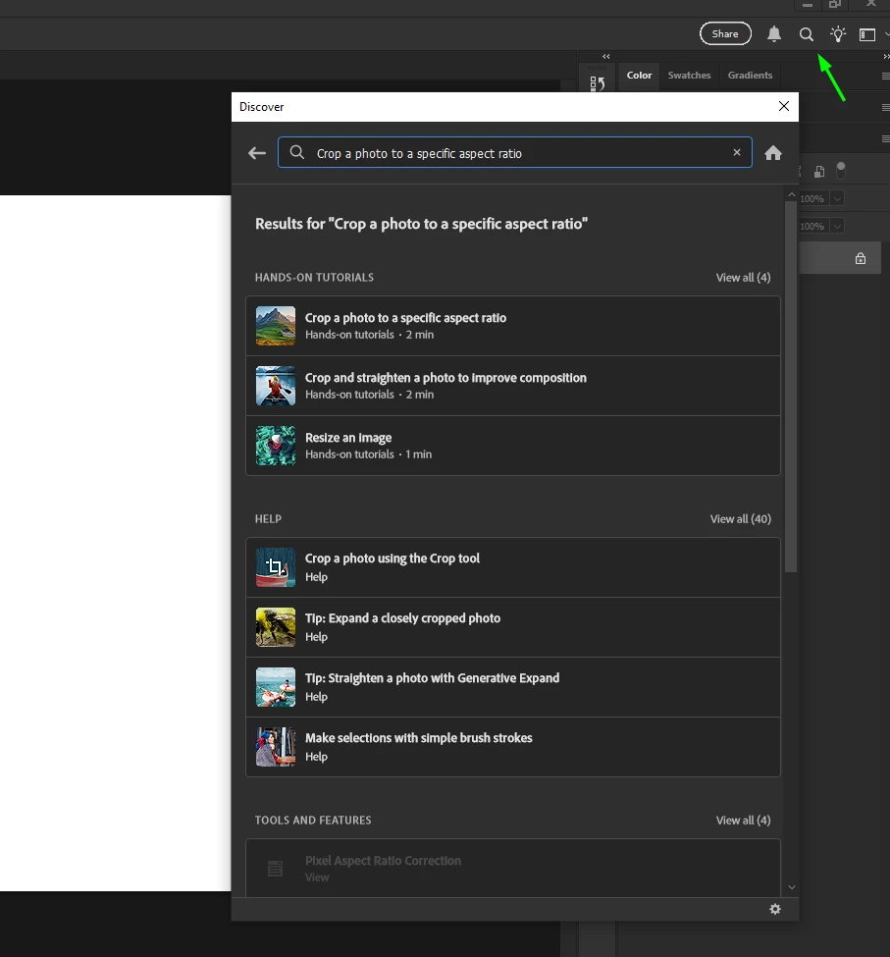Open the workspace switcher icon

click(x=866, y=34)
